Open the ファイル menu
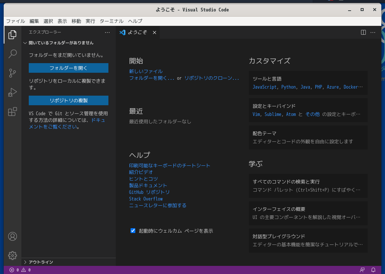Screen dimensions: 385x274 click(15, 21)
